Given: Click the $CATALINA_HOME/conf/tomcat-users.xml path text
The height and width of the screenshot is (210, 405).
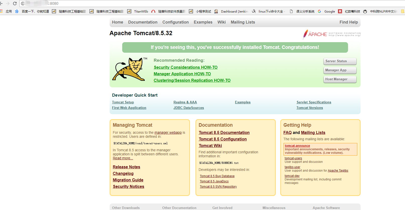Looking at the screenshot, I should click(141, 144).
